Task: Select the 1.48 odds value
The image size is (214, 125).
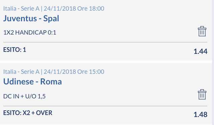Action: [x=201, y=115]
